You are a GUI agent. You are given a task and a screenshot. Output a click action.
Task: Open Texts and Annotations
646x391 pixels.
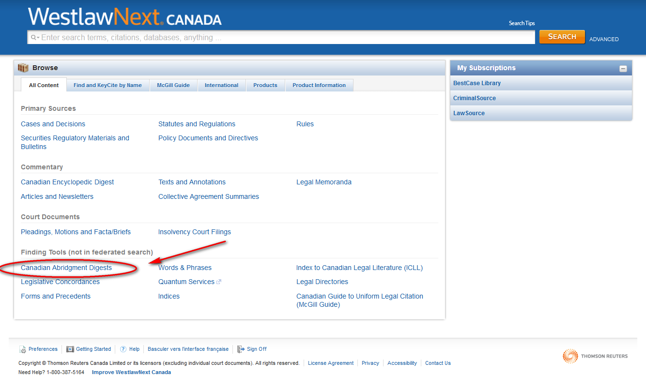click(x=192, y=182)
